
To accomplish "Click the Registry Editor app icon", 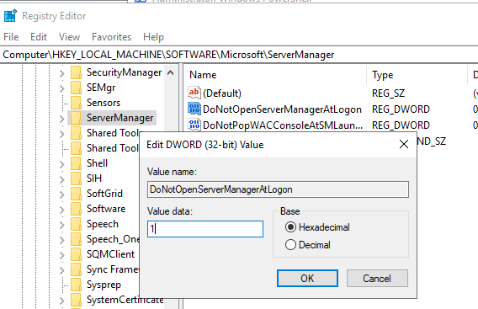I will (x=10, y=16).
